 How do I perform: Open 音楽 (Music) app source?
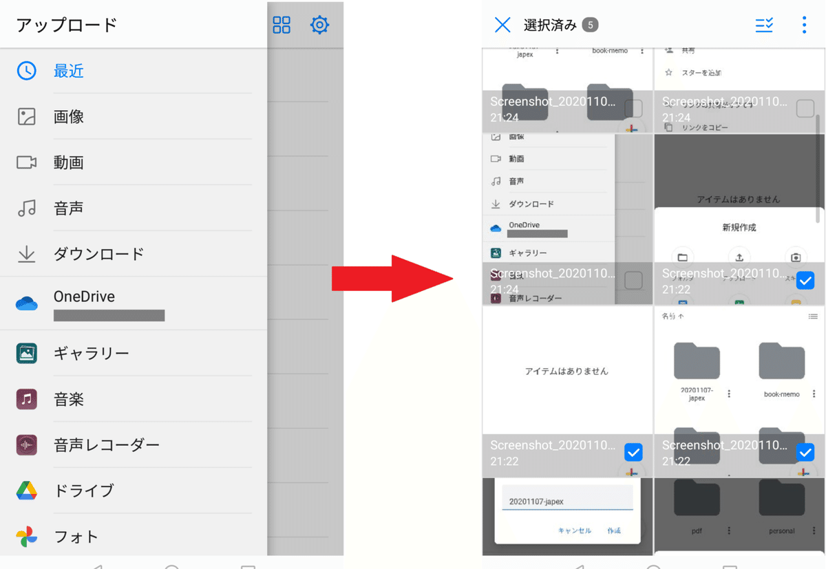tap(134, 399)
